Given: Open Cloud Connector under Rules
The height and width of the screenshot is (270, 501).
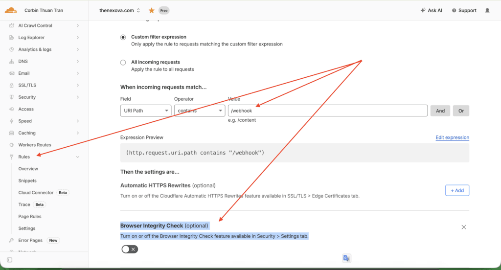Looking at the screenshot, I should (x=36, y=193).
